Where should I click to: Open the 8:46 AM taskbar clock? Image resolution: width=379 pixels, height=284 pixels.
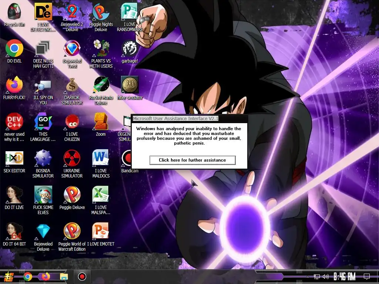click(x=345, y=277)
